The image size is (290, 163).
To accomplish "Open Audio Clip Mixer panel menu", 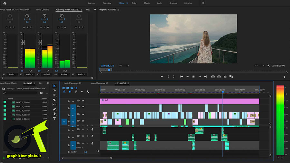I will click(82, 10).
